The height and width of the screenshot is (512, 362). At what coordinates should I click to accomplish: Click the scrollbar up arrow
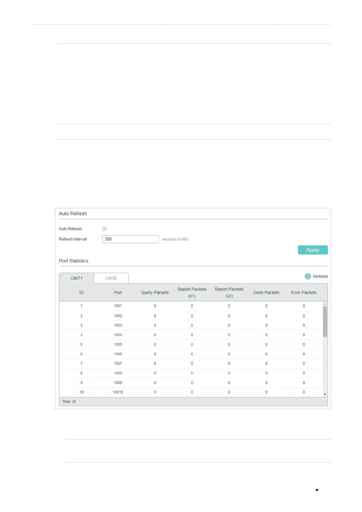pyautogui.click(x=325, y=304)
